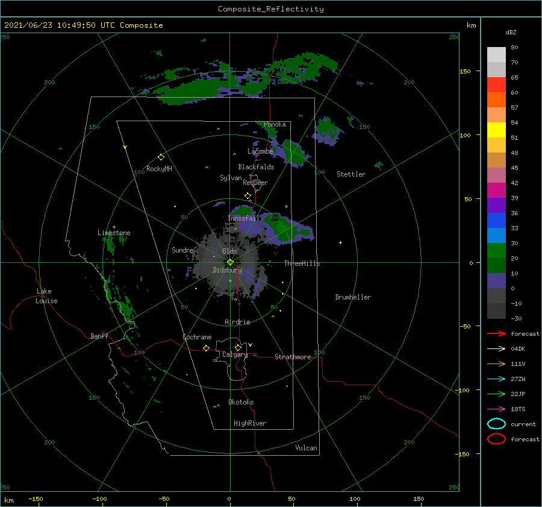
Task: Click the Lake Louise label
Action: click(46, 296)
